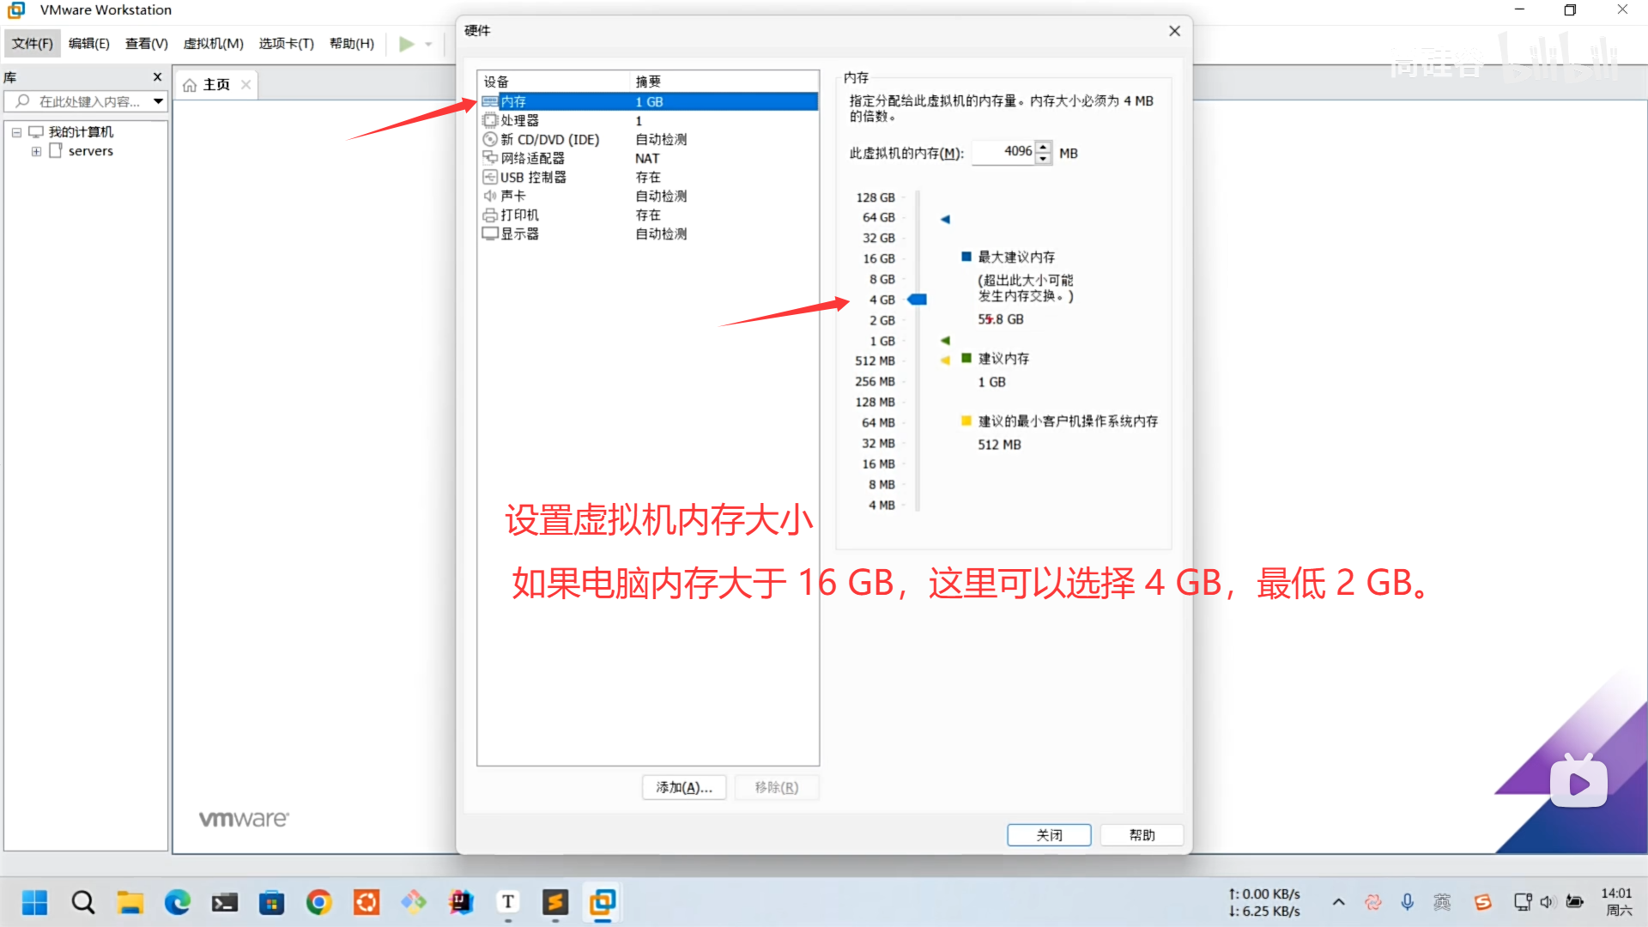This screenshot has width=1648, height=927.
Task: Select the Display device icon
Action: tap(490, 233)
